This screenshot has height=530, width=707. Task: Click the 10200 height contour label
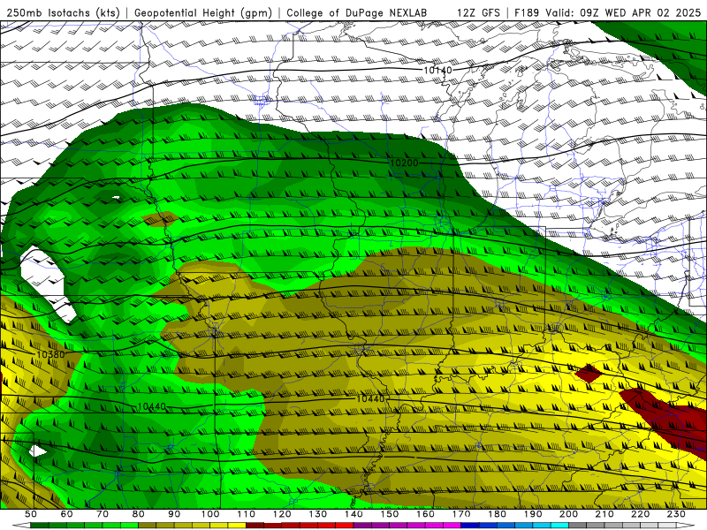coord(404,163)
